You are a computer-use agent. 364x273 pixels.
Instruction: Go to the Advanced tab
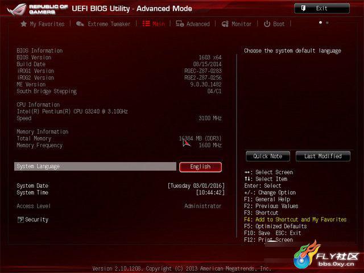(198, 24)
